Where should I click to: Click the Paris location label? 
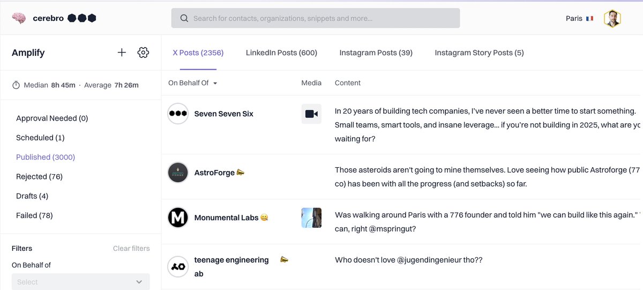tap(574, 18)
